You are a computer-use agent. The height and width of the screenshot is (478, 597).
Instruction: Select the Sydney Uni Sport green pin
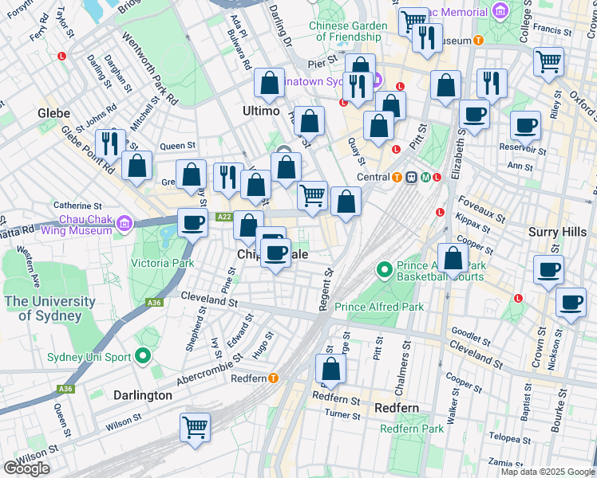(144, 356)
